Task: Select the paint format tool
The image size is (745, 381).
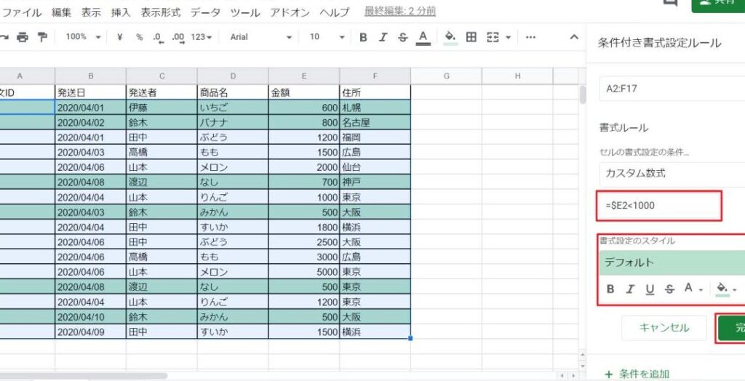Action: click(x=42, y=37)
